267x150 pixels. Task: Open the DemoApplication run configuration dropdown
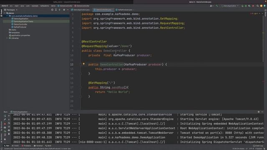tap(230, 6)
